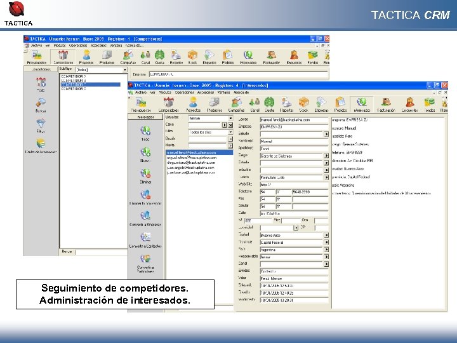The width and height of the screenshot is (457, 343).
Task: Open Presupuestos in the Interesados window toolbar
Action: (x=141, y=105)
